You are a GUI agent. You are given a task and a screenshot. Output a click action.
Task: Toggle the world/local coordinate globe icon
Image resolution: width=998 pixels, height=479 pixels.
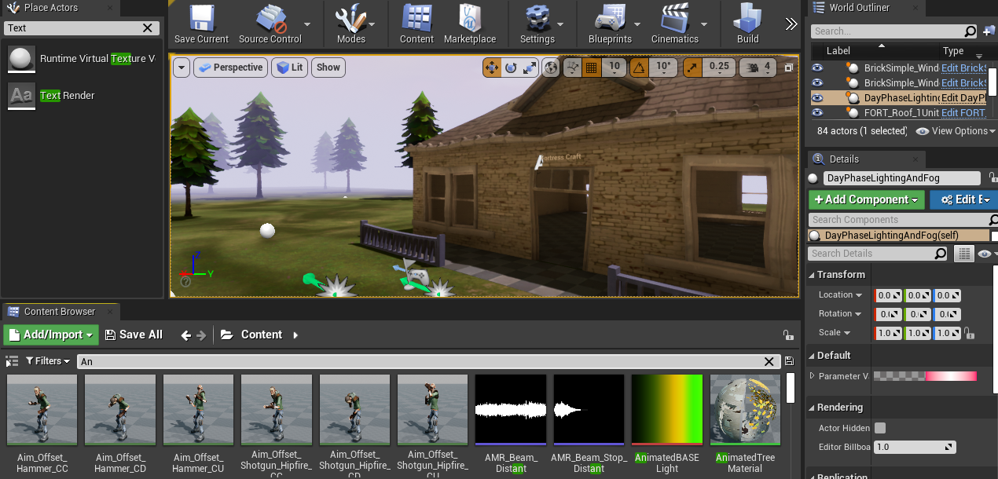pyautogui.click(x=551, y=68)
